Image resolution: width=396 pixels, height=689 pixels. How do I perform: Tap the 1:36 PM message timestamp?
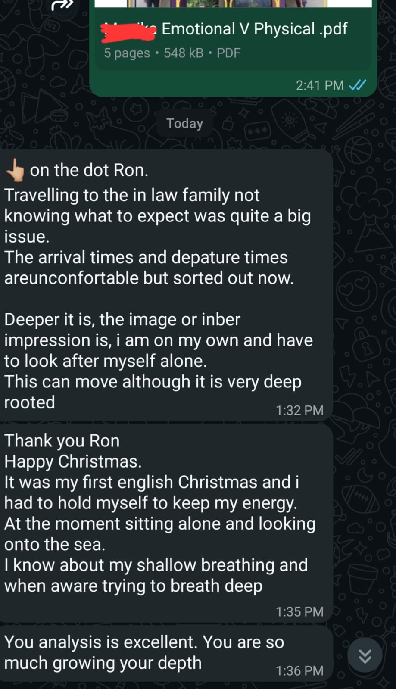click(299, 671)
